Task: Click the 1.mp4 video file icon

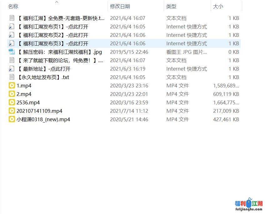Action: [x=12, y=86]
